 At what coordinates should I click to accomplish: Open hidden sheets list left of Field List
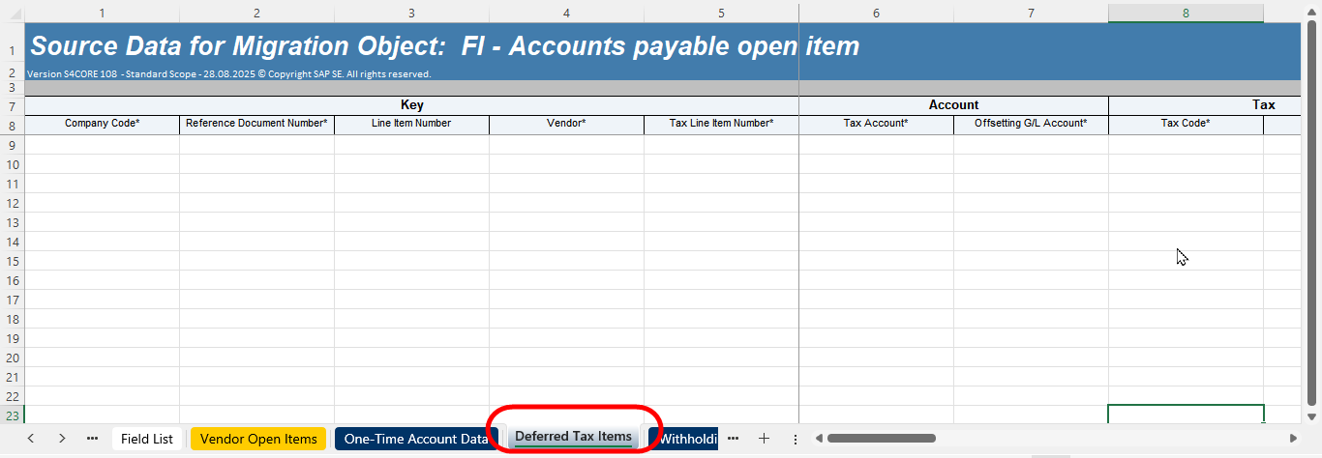coord(93,439)
